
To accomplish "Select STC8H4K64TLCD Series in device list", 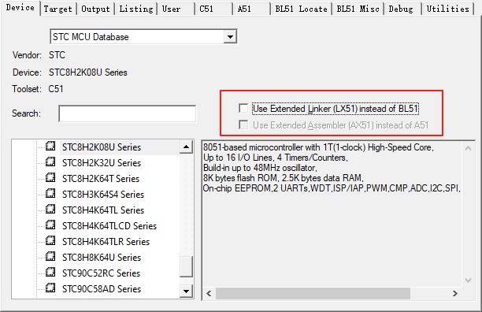I will [109, 226].
